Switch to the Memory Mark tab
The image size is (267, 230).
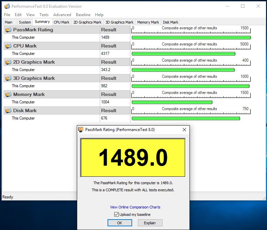tap(148, 22)
